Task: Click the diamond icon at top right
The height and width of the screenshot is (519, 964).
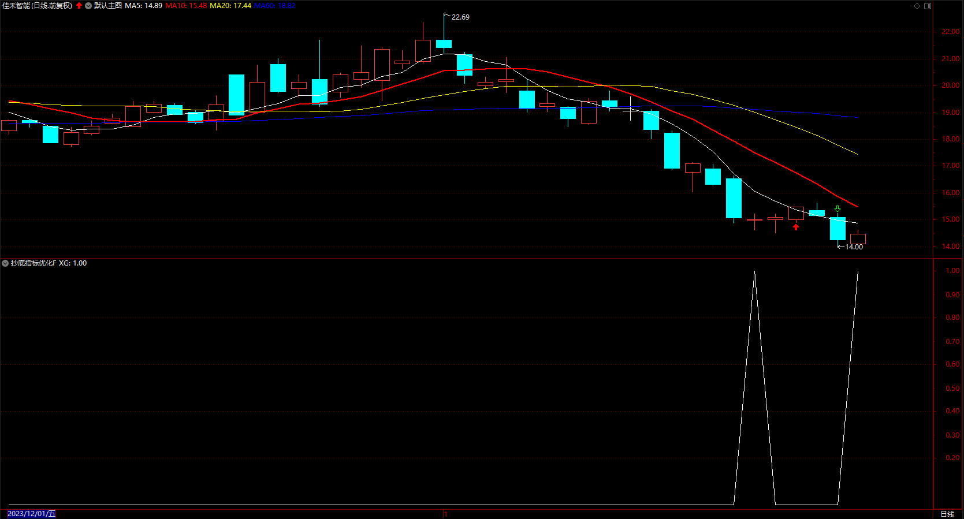Action: pyautogui.click(x=917, y=6)
